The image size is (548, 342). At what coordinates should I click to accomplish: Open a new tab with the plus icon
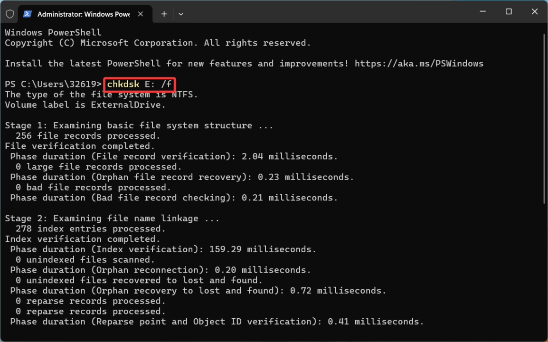click(163, 14)
